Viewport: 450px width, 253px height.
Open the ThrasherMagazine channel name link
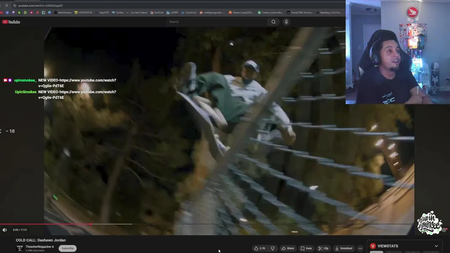(38, 247)
